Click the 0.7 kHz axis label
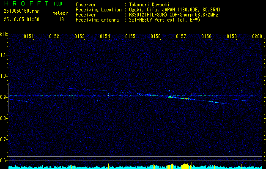Screen dimensions: 266x169 tap(3, 139)
